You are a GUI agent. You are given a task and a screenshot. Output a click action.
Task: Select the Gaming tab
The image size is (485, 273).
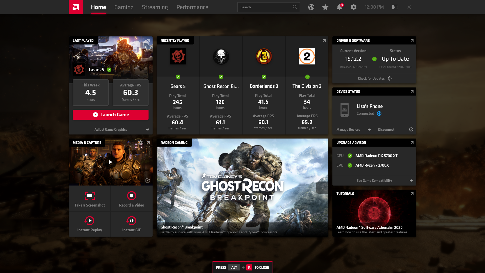[124, 7]
